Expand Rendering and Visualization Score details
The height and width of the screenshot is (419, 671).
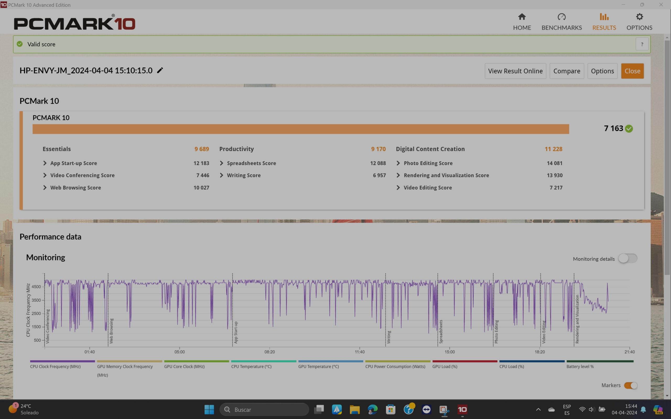point(398,175)
